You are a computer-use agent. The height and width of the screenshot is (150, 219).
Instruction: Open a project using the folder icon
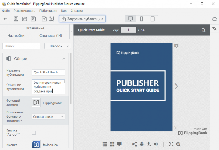tap(25, 19)
